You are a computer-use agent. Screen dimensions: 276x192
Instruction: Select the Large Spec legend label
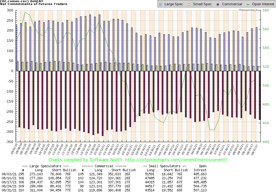click(x=174, y=4)
